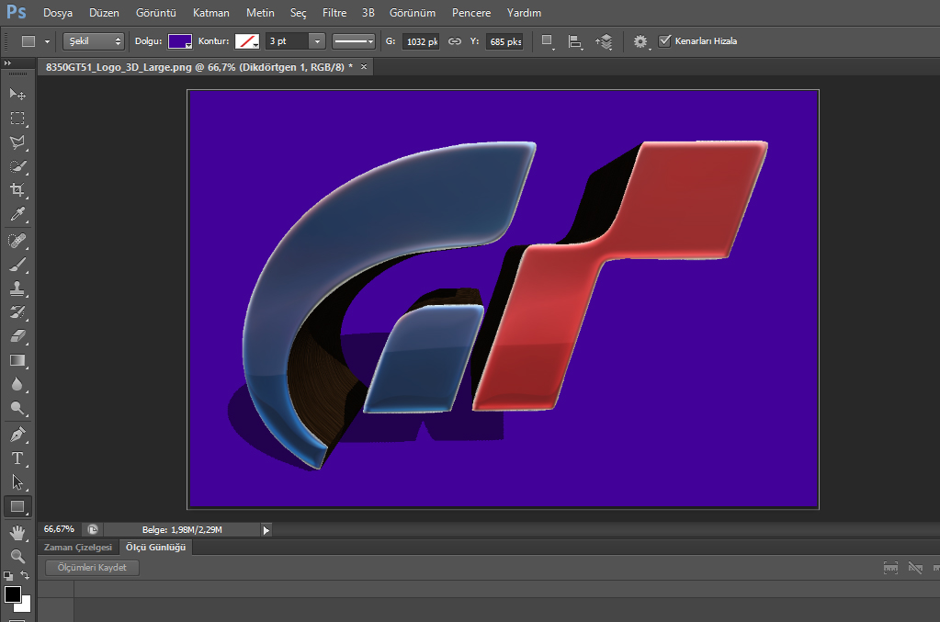Activate the Clone Stamp tool
This screenshot has height=622, width=940.
click(17, 288)
